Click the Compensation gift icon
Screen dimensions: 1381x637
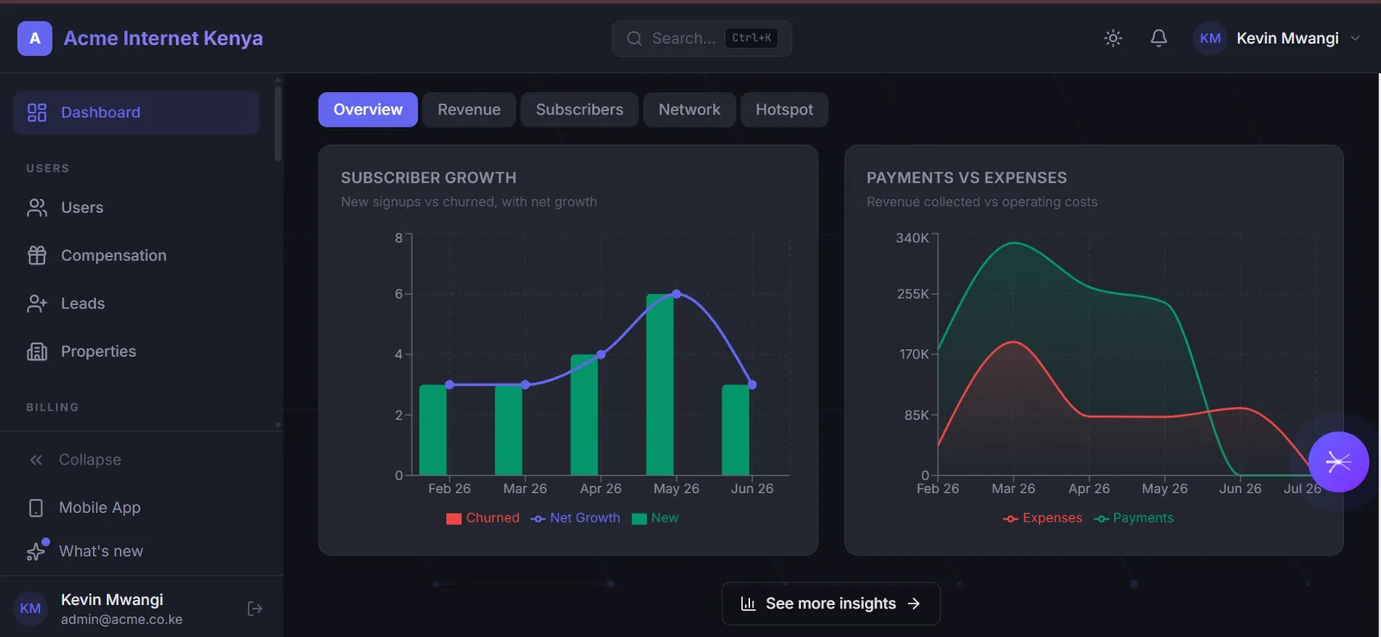37,255
